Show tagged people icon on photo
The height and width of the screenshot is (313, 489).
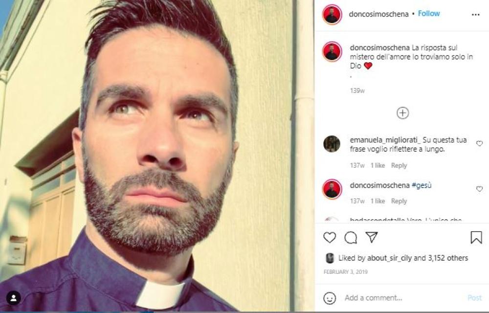pos(14,298)
